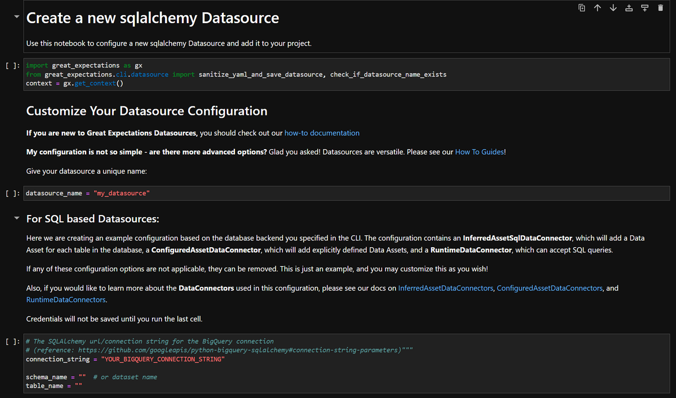Open the how-to documentation link
The image size is (676, 398).
coord(322,133)
